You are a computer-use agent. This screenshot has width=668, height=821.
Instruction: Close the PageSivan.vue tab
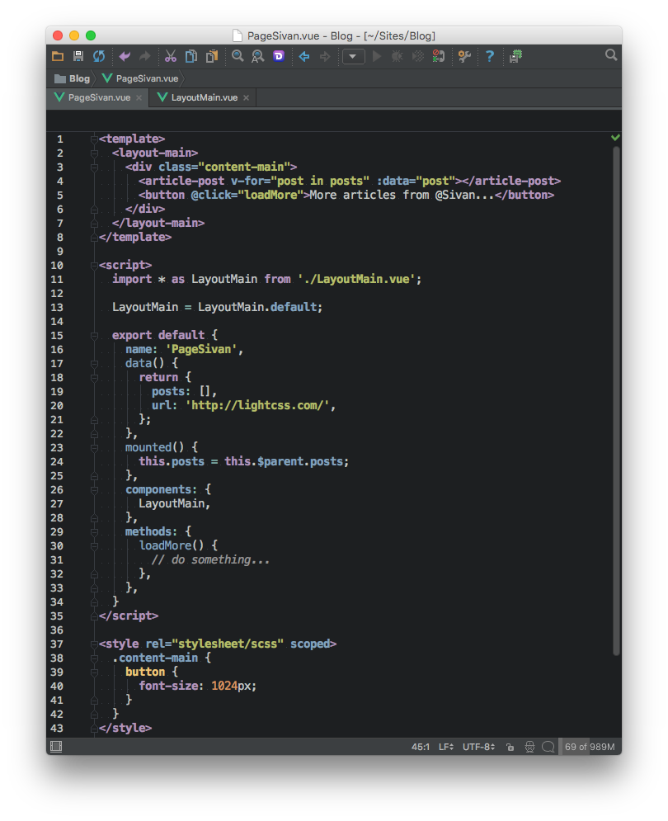pos(139,97)
